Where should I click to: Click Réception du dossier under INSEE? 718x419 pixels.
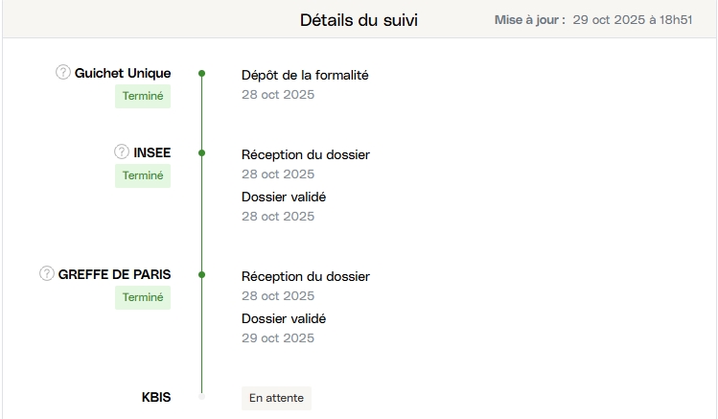[x=305, y=154]
